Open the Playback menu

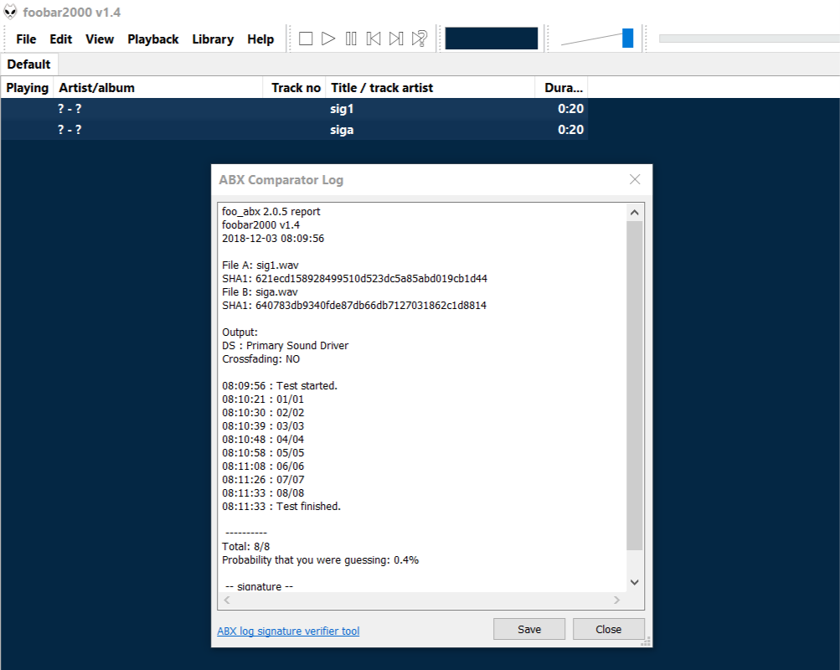point(152,39)
